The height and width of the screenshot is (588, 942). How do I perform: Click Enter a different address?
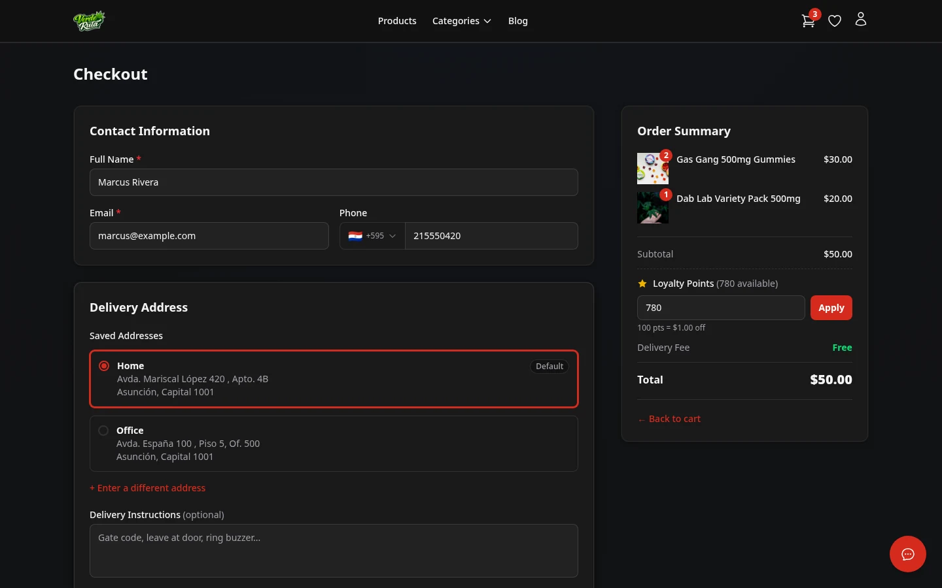point(148,487)
